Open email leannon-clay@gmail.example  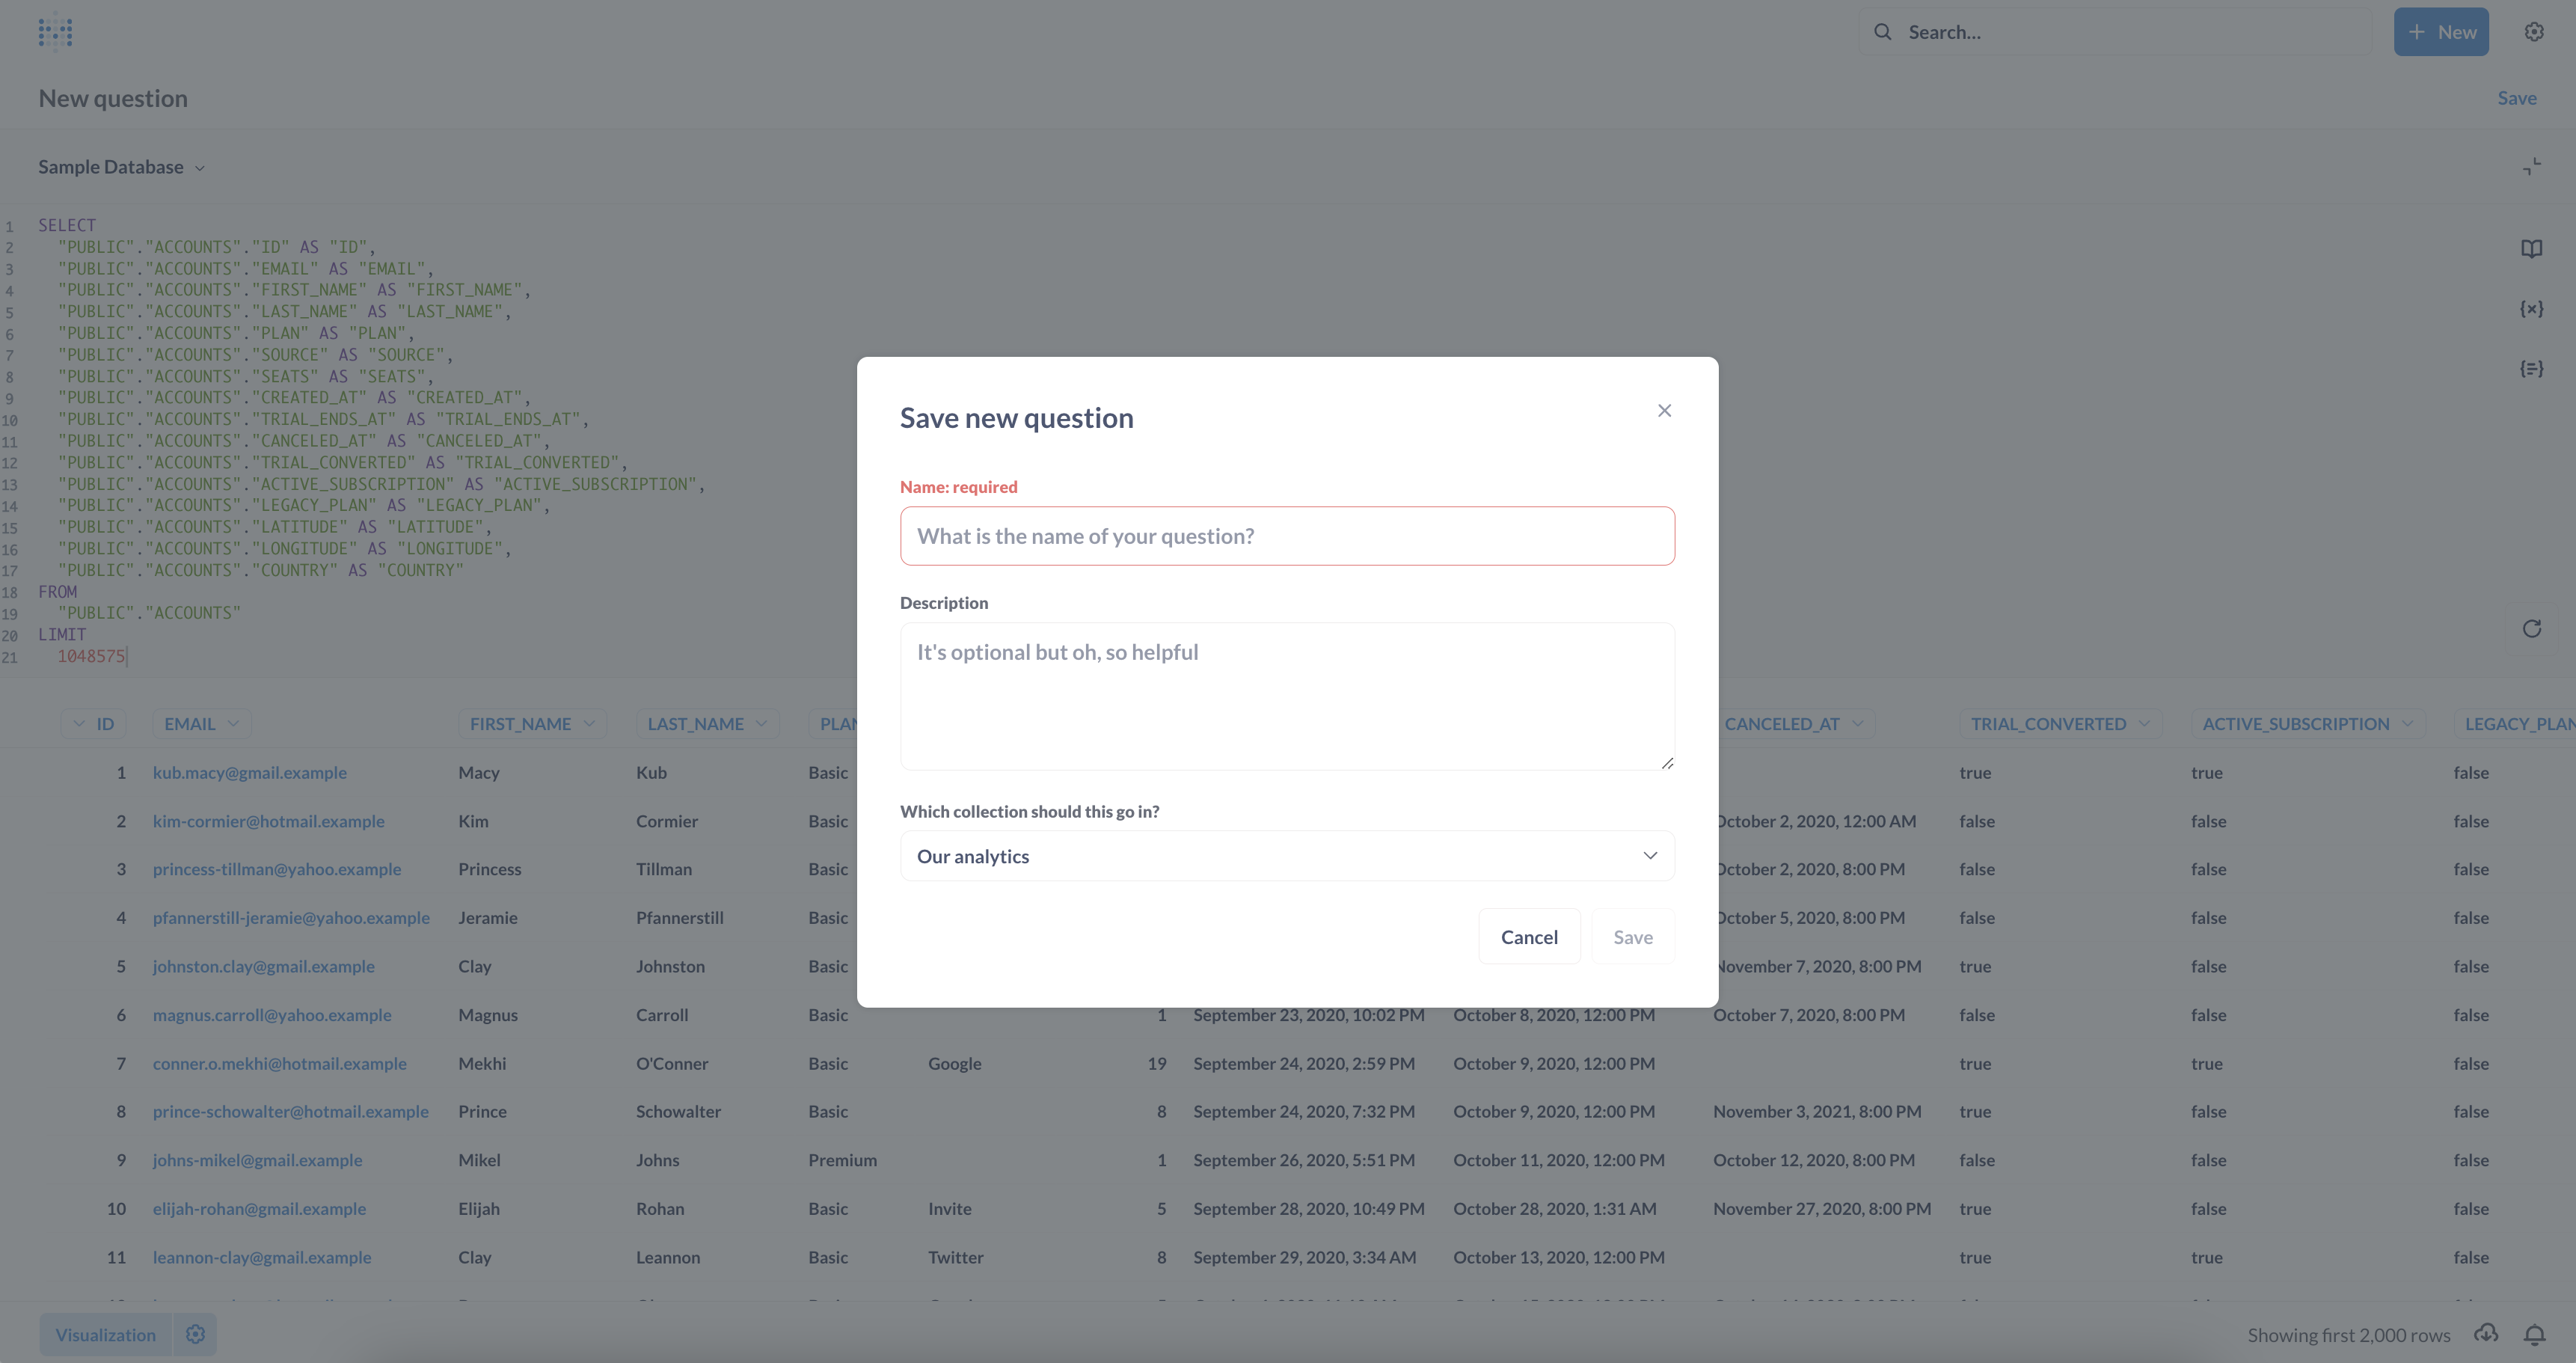pos(262,1258)
